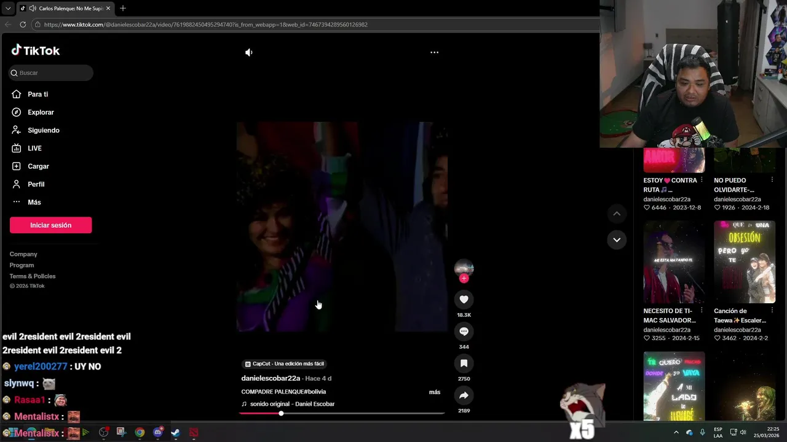Like the video with the heart icon
787x442 pixels.
464,300
